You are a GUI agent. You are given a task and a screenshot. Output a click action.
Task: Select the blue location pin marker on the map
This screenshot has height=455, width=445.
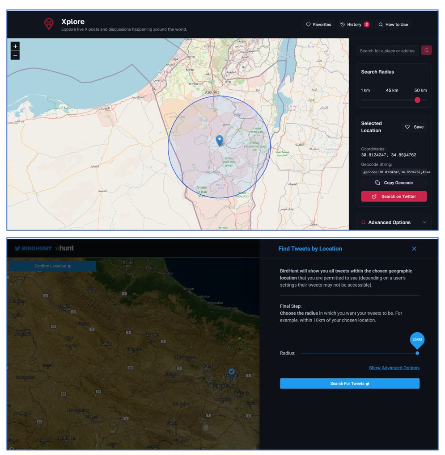(220, 141)
